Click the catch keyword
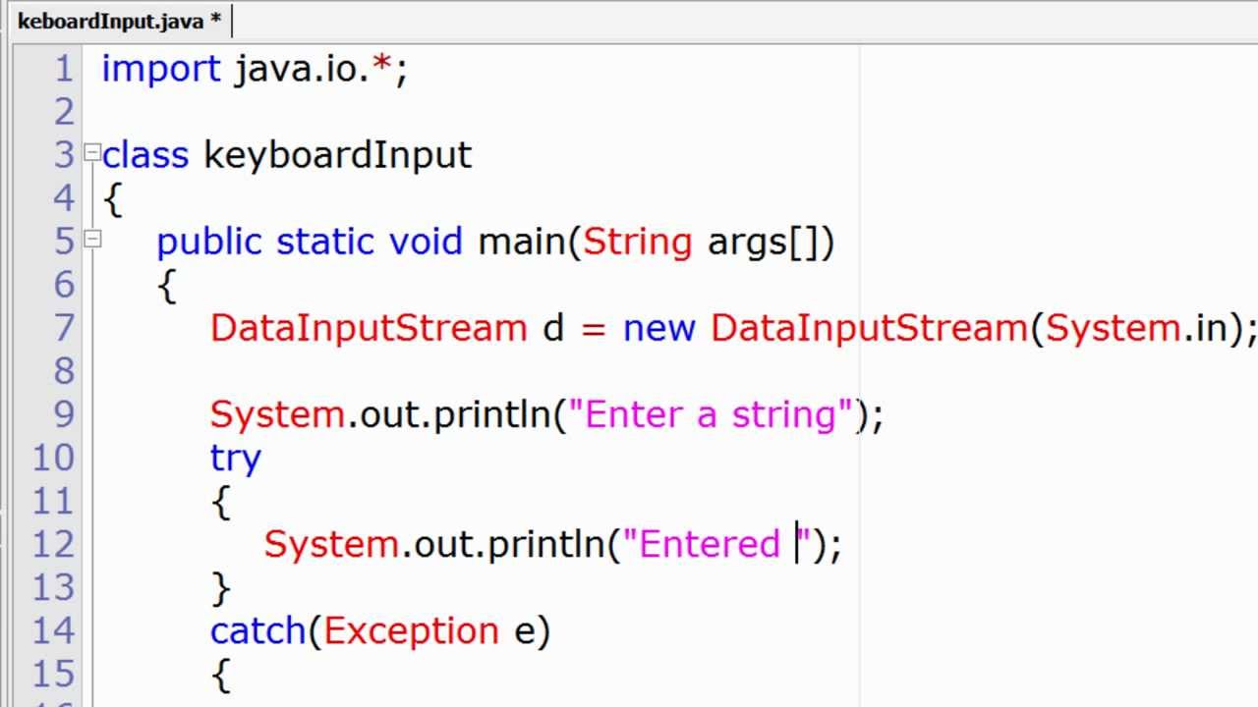 coord(258,630)
